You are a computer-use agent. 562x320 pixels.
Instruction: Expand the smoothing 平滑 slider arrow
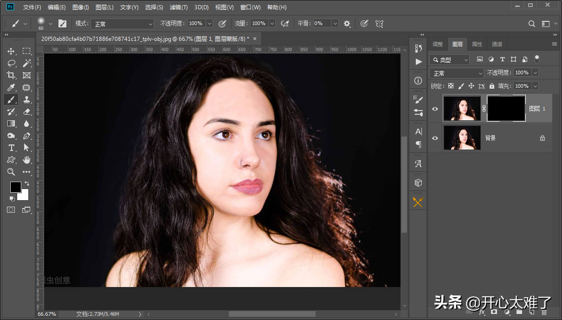pyautogui.click(x=335, y=23)
